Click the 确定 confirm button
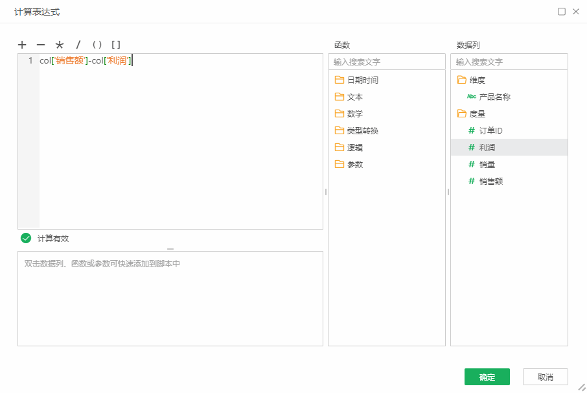 (487, 377)
